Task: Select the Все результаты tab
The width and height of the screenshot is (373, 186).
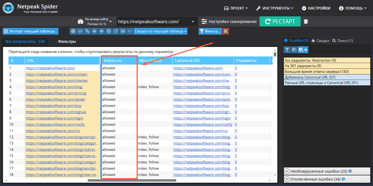Action: (x=25, y=41)
